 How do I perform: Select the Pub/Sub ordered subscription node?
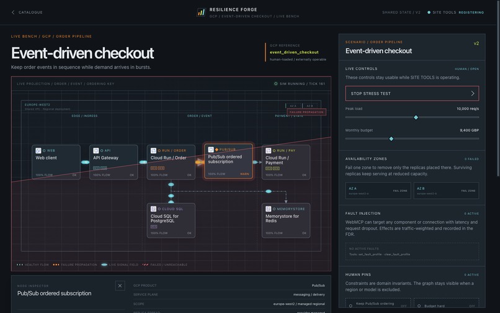tap(228, 161)
